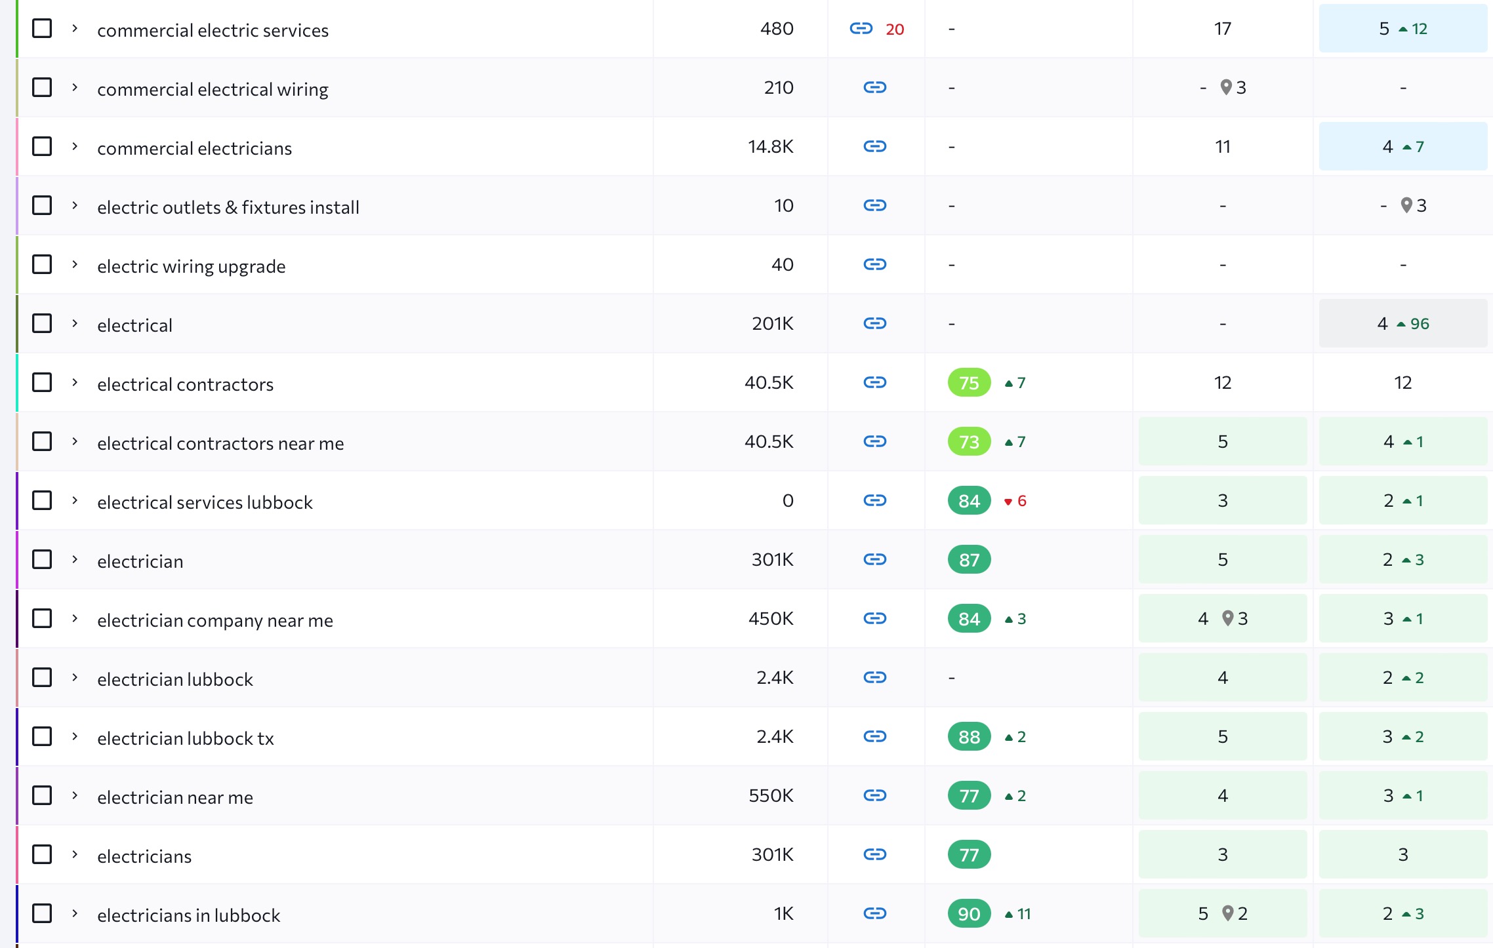
Task: Select the checkbox for "electrician"
Action: (x=42, y=559)
